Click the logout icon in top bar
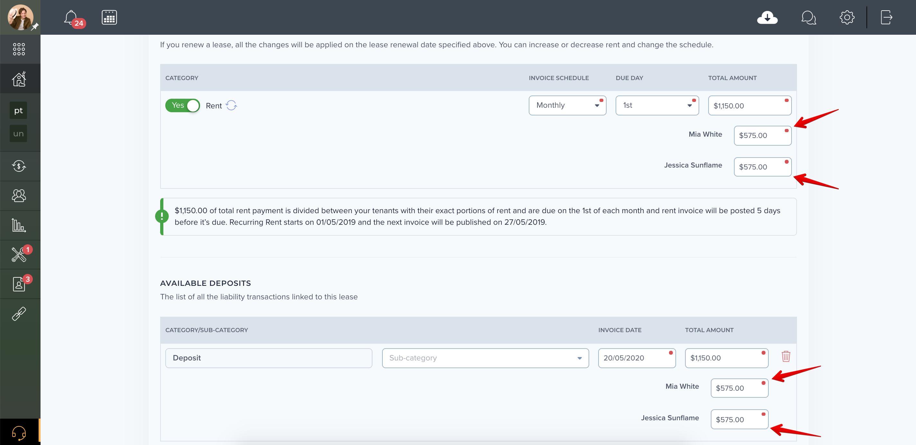The width and height of the screenshot is (916, 445). [x=886, y=17]
